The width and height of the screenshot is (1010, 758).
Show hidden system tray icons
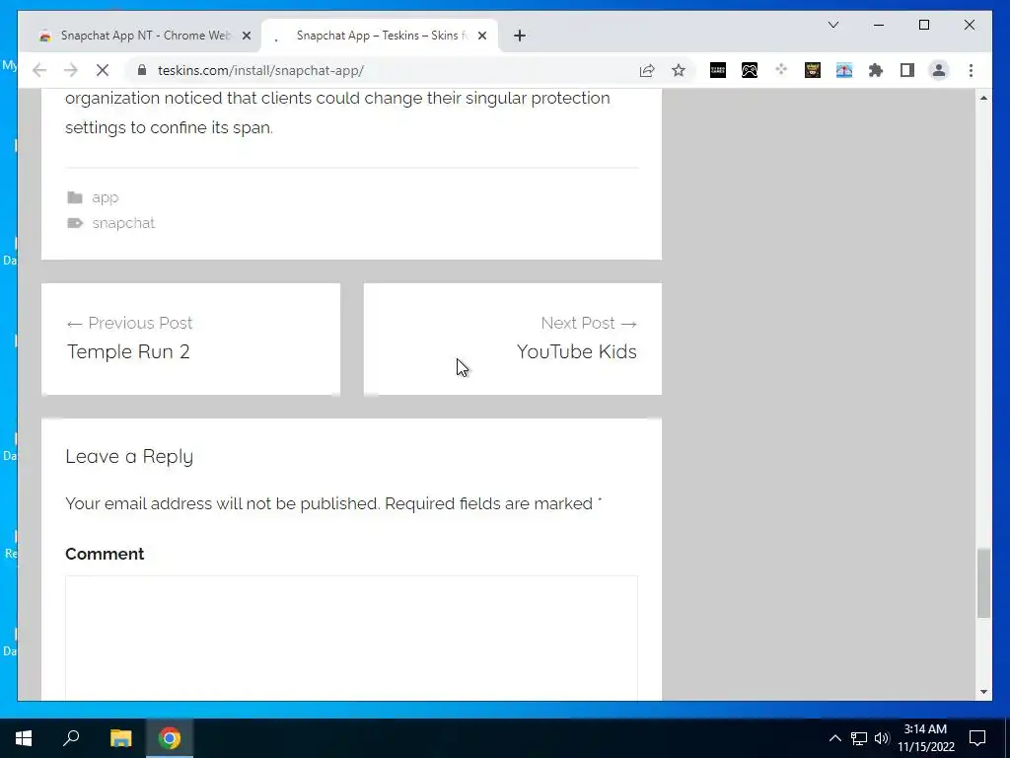[x=834, y=738]
